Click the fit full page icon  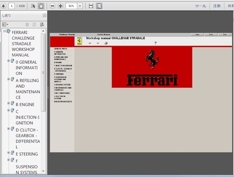point(99,6)
